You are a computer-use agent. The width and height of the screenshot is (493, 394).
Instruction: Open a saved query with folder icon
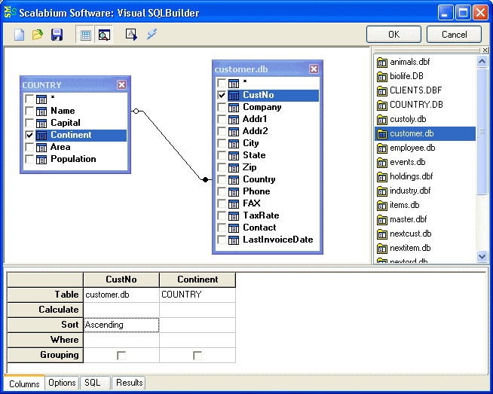(38, 35)
